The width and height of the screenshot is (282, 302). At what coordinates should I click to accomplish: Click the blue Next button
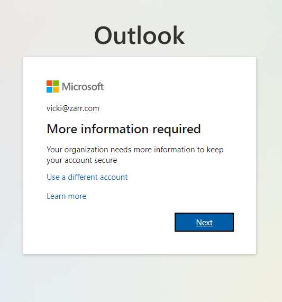tap(204, 222)
